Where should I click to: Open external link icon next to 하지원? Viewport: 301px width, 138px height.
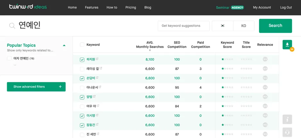97,59
